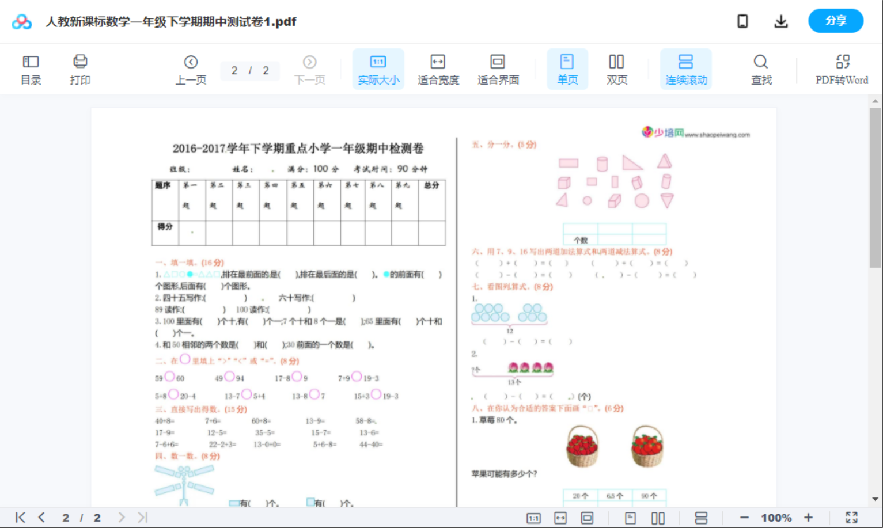Select 适合宽度 fit-width display
This screenshot has width=883, height=528.
pyautogui.click(x=438, y=69)
